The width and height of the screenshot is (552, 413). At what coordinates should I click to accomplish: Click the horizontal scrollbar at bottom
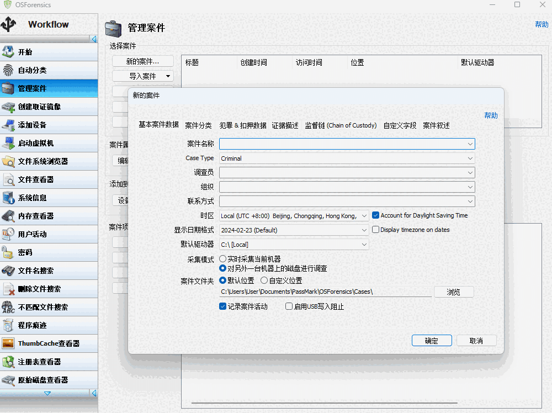[x=324, y=403]
